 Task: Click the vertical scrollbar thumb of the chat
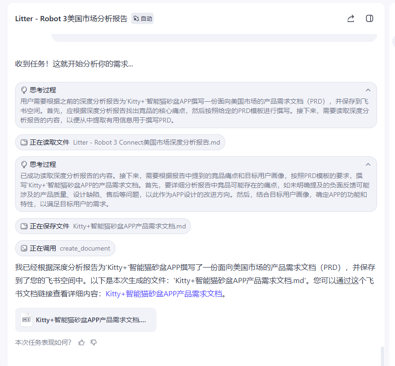click(382, 356)
